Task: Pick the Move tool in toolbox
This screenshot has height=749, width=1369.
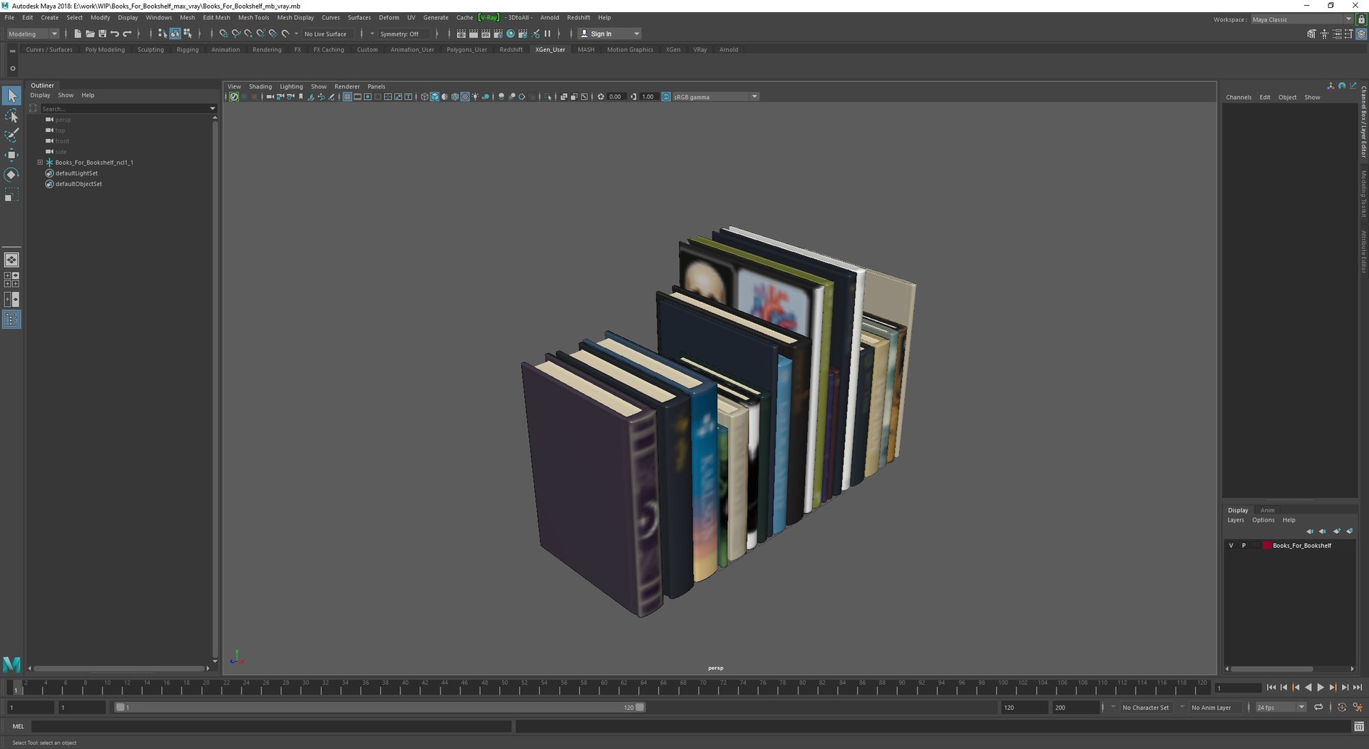Action: [x=11, y=155]
